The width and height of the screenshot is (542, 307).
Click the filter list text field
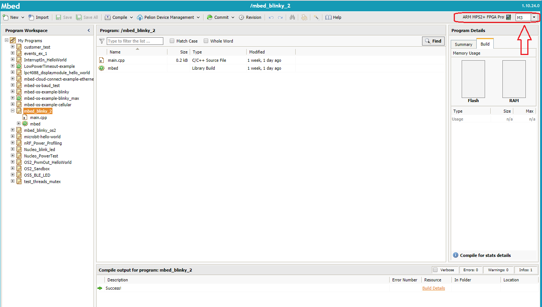135,41
